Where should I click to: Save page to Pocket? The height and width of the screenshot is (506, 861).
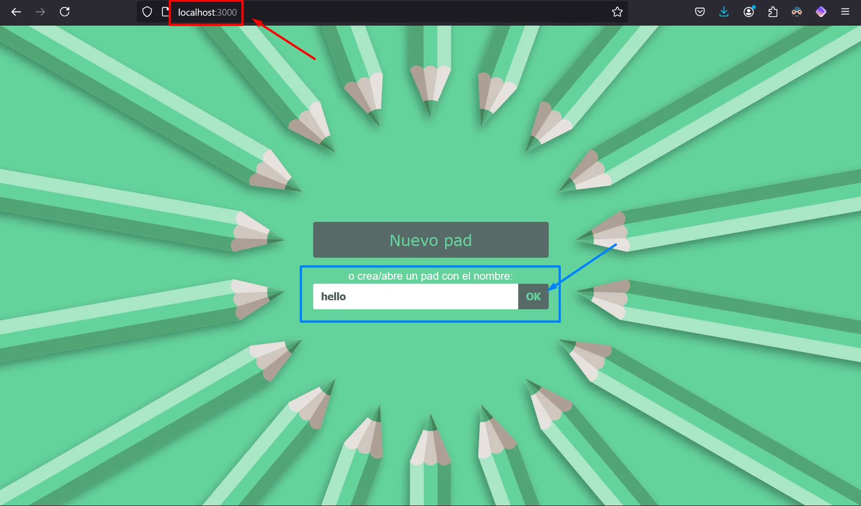pyautogui.click(x=700, y=12)
